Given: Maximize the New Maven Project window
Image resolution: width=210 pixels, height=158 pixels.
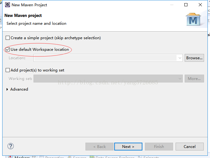Looking at the screenshot, I should pyautogui.click(x=186, y=5).
